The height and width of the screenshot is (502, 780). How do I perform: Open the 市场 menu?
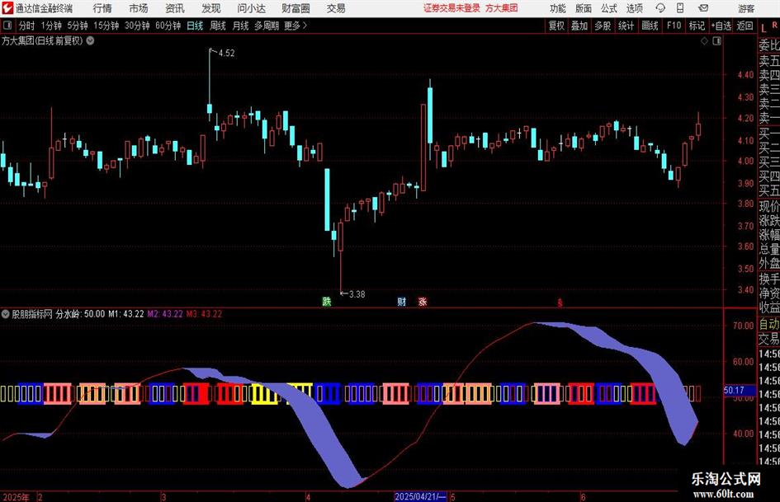click(x=139, y=8)
